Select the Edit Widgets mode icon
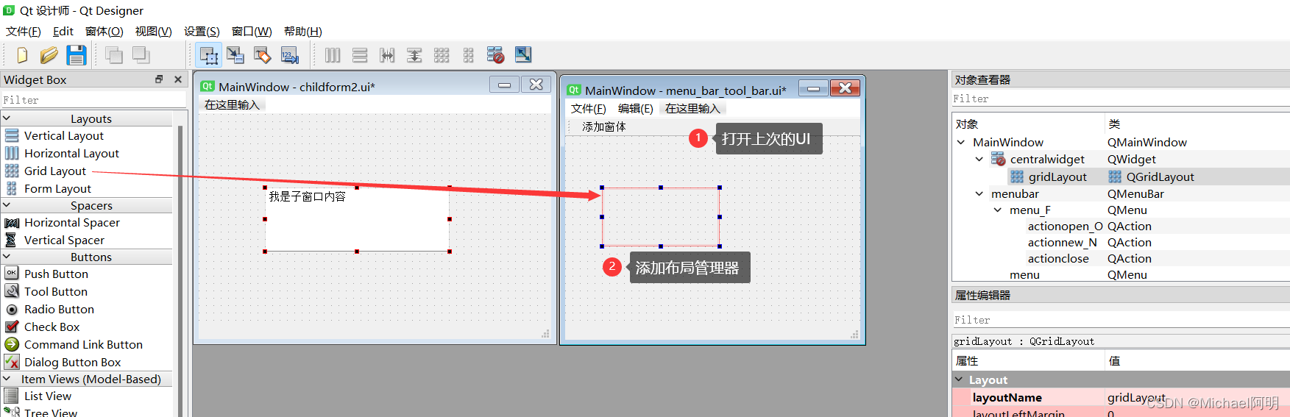The image size is (1290, 417). 209,55
